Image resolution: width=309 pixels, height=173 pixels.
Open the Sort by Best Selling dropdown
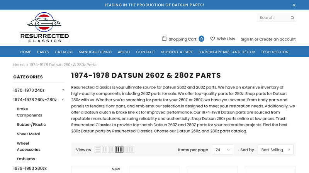click(275, 150)
